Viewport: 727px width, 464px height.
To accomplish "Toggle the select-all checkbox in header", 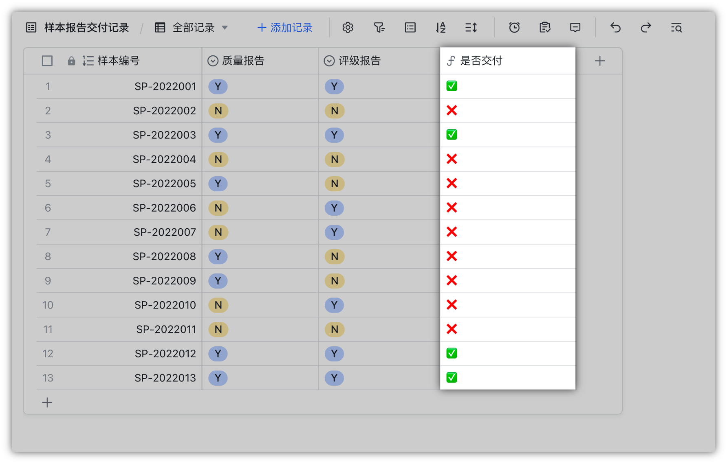I will point(47,61).
